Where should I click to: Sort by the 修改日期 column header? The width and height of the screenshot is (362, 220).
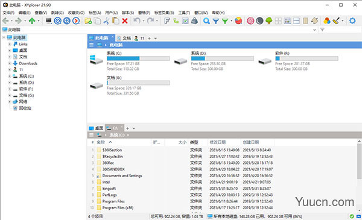pyautogui.click(x=217, y=142)
